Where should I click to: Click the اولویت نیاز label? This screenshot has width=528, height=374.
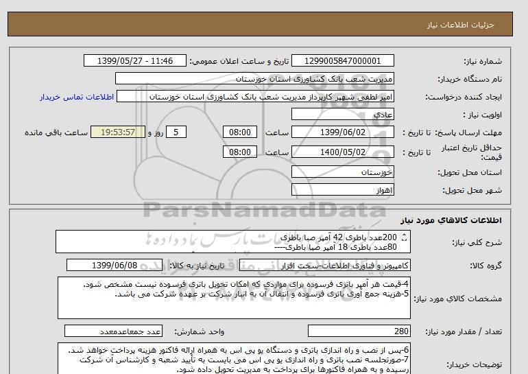point(483,115)
